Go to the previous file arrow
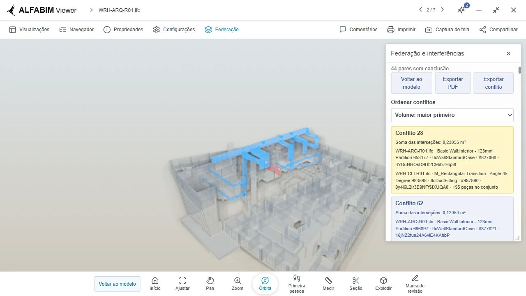 click(420, 9)
